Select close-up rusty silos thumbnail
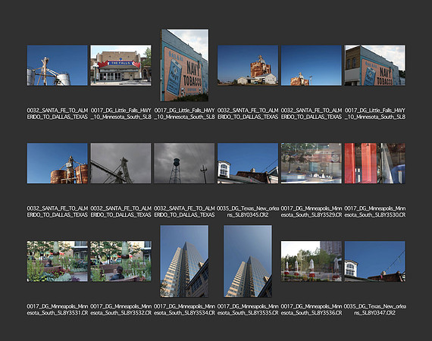The image size is (432, 341). pyautogui.click(x=58, y=164)
